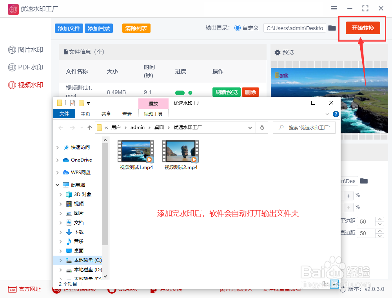Click the 文件名称 column header
The image size is (392, 298).
77,71
